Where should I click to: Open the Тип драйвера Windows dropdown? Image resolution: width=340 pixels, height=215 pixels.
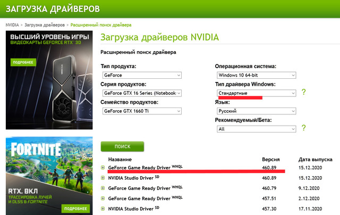coord(256,93)
